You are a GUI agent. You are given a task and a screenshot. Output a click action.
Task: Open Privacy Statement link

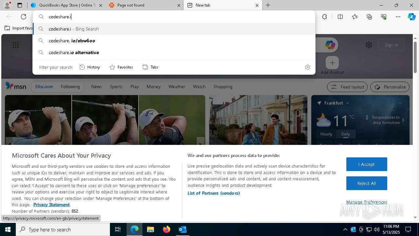(x=51, y=205)
